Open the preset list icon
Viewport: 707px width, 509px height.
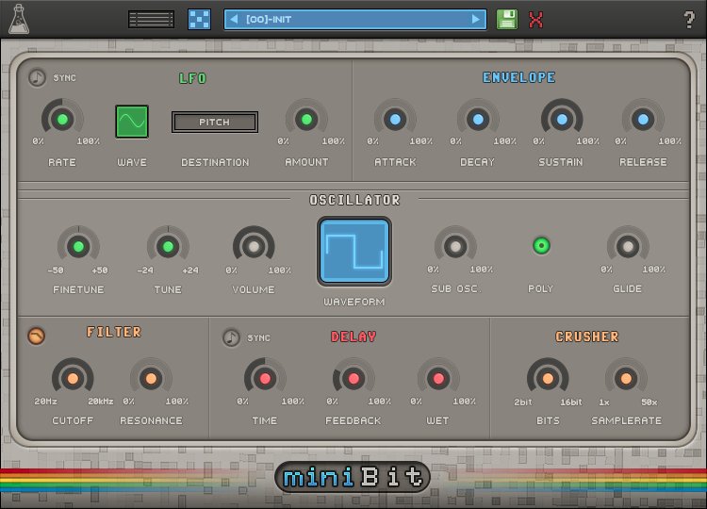point(151,20)
